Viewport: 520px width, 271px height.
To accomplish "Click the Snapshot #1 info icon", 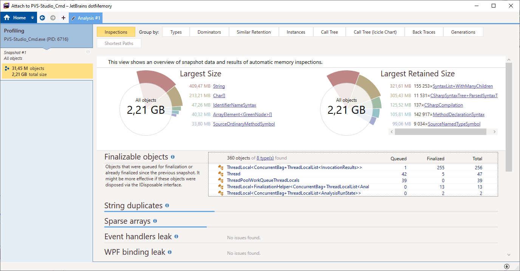I will pyautogui.click(x=88, y=52).
